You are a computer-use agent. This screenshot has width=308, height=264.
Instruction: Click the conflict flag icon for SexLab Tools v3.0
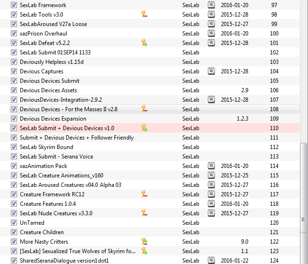pos(144,14)
